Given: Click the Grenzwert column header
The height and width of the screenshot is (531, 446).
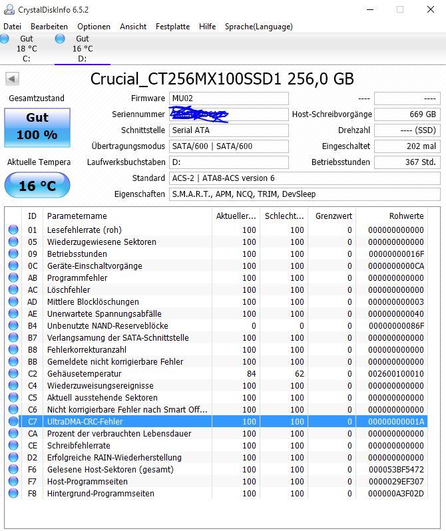Looking at the screenshot, I should tap(332, 216).
